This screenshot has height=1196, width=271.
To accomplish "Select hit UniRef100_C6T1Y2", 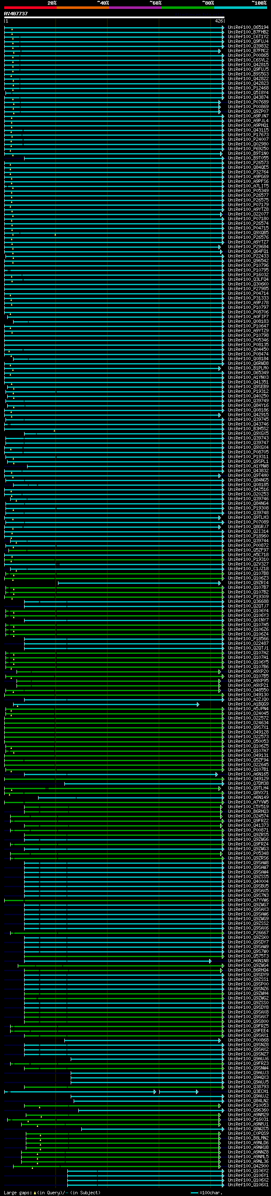I will point(248,36).
